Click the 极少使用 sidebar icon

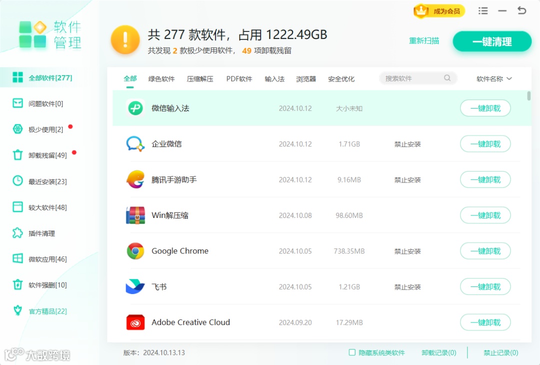(17, 129)
